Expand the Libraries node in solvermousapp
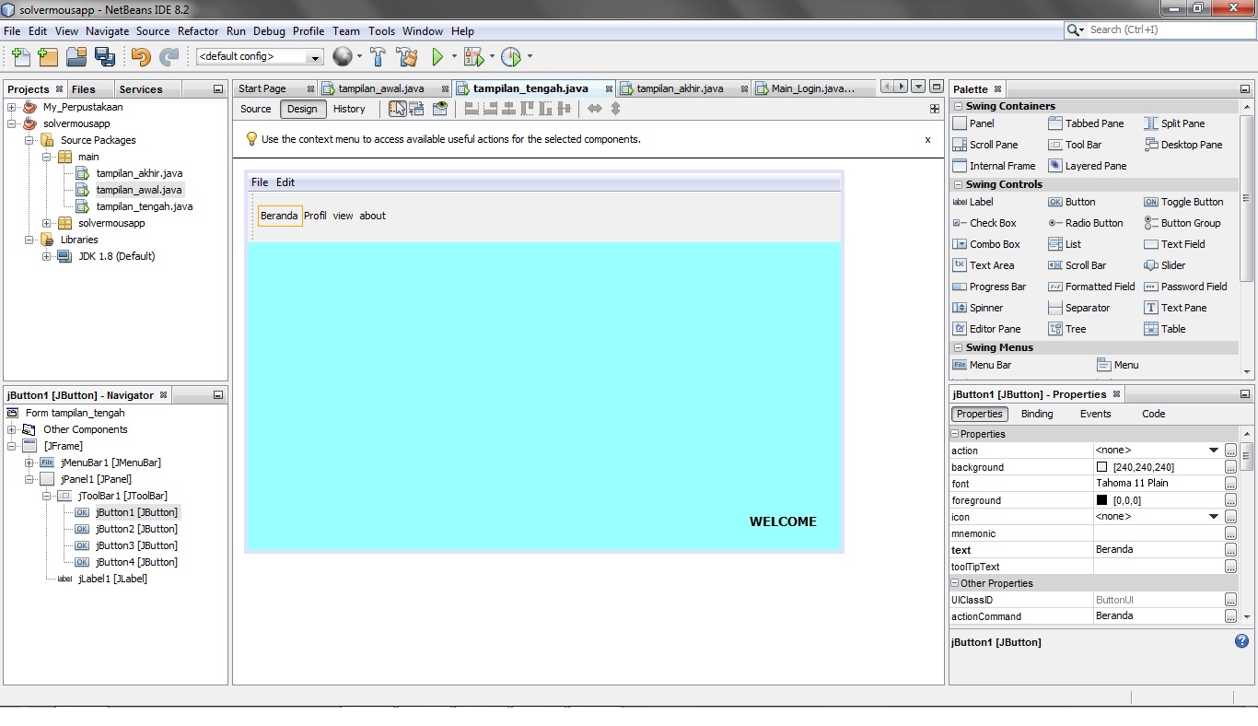The height and width of the screenshot is (726, 1258). tap(29, 240)
